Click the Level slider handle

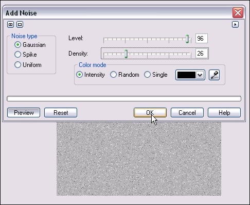[187, 39]
